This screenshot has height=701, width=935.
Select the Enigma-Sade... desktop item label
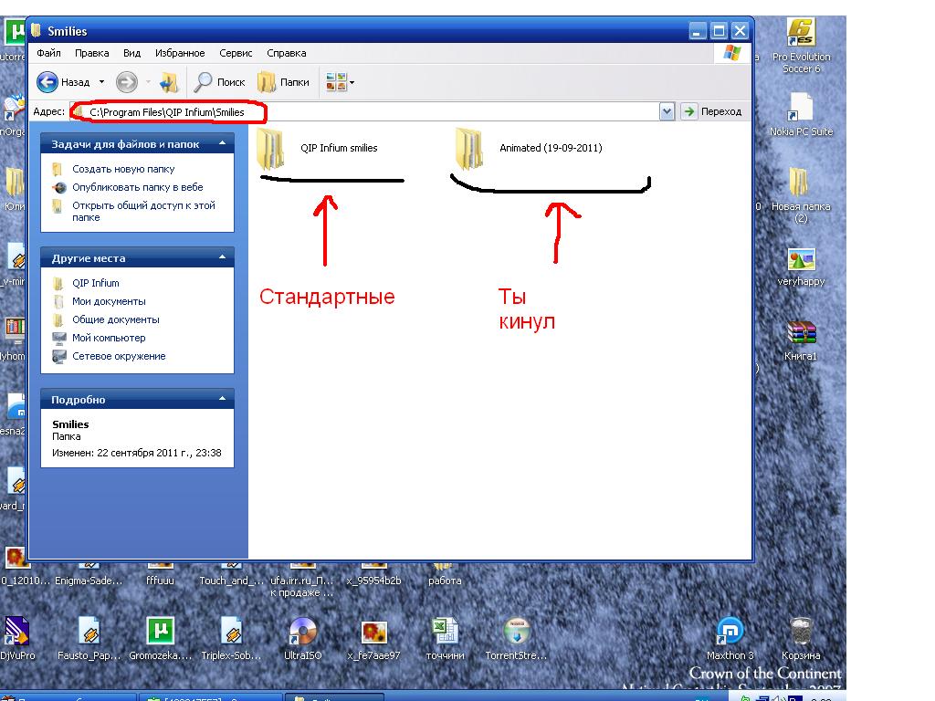(89, 581)
